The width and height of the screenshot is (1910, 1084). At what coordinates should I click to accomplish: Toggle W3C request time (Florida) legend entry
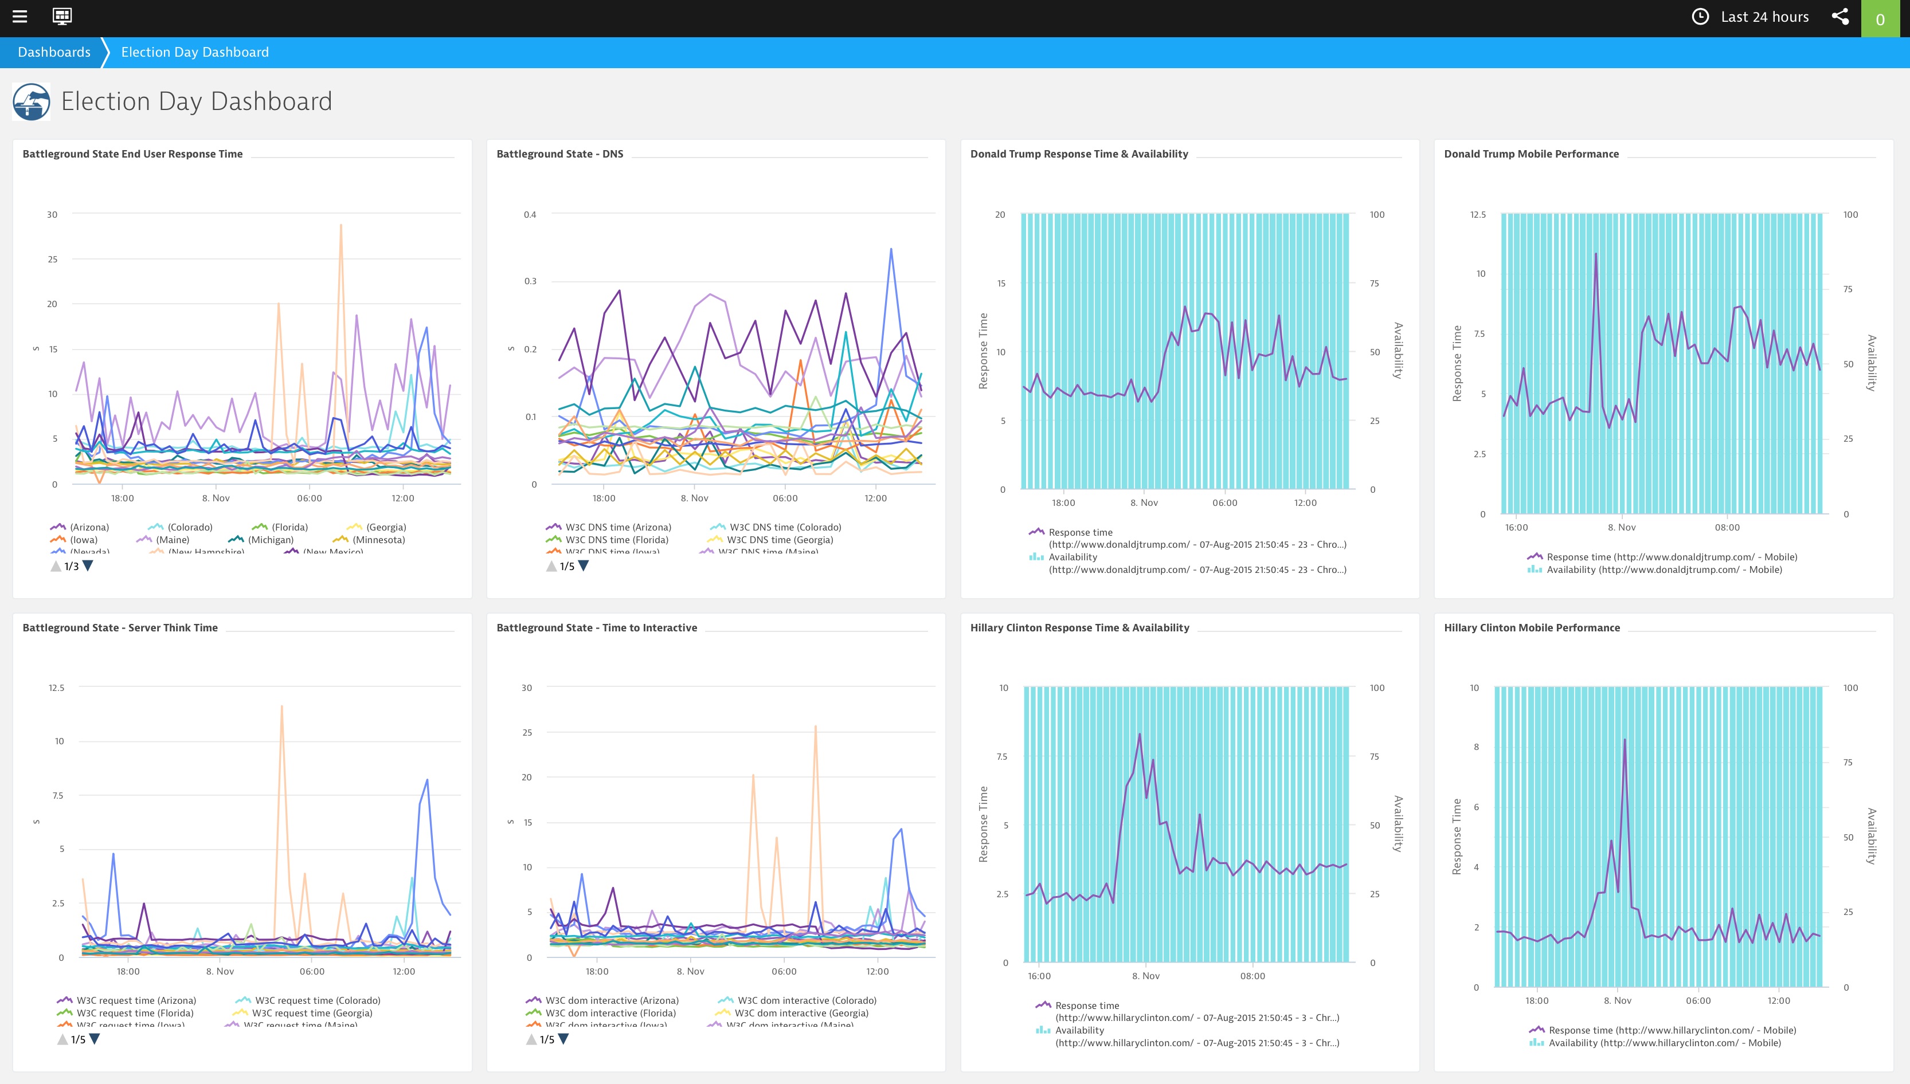coord(125,1014)
